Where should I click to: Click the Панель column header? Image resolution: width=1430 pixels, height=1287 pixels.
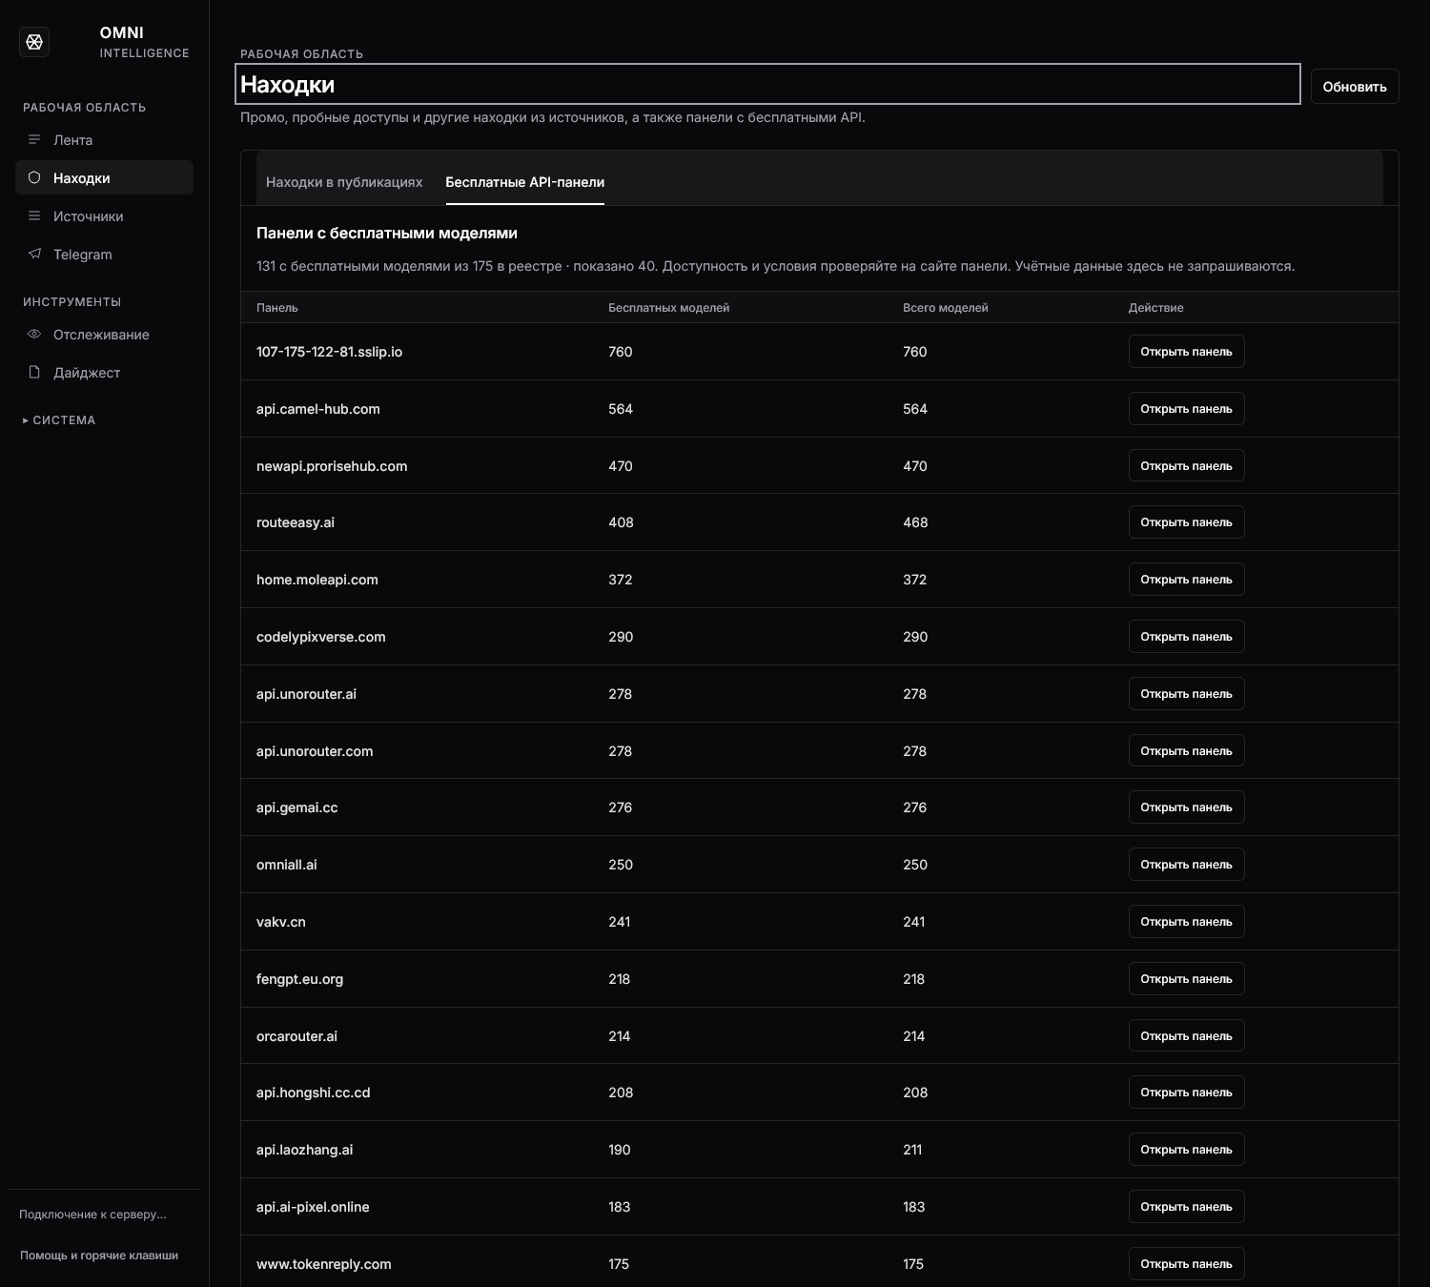pyautogui.click(x=277, y=308)
